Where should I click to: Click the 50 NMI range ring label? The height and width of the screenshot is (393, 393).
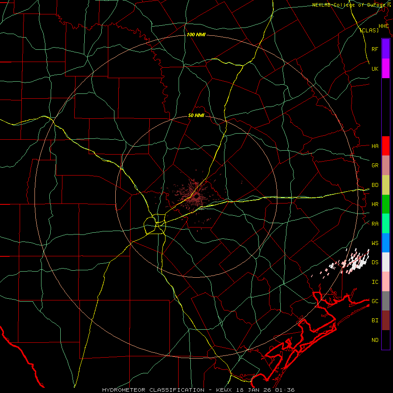tap(196, 116)
